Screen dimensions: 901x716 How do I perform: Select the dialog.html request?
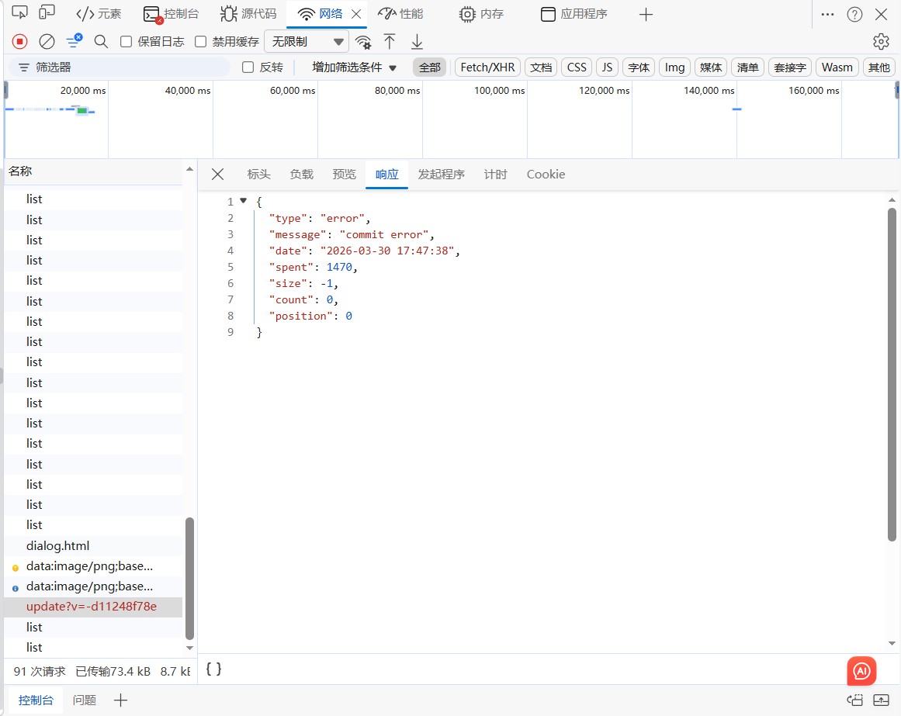point(58,545)
